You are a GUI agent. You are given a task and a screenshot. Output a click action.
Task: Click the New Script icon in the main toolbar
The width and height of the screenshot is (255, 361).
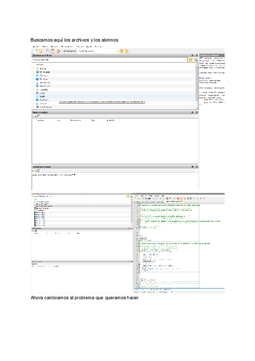pyautogui.click(x=36, y=51)
